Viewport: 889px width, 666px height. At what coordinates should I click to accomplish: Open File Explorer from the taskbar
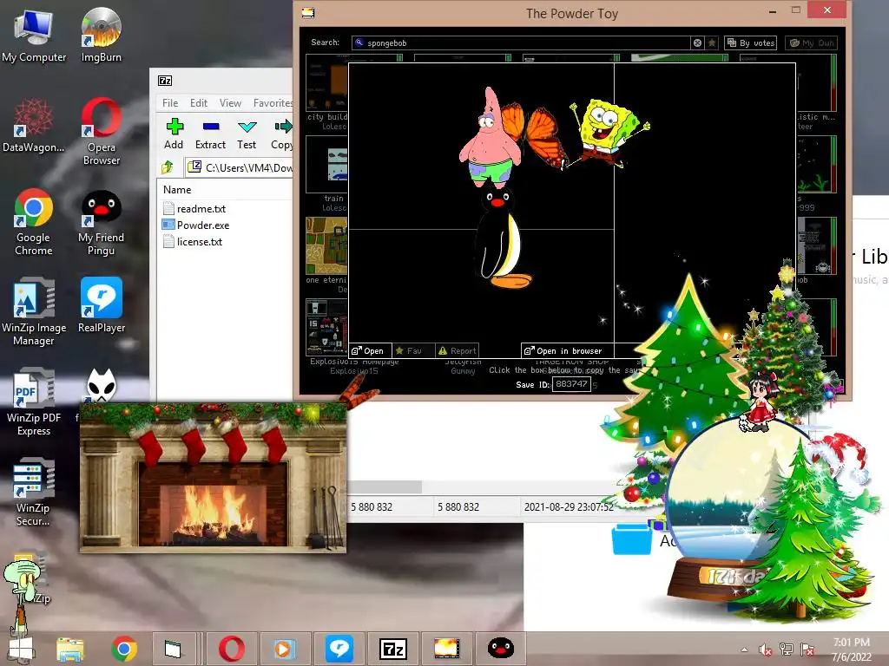70,649
